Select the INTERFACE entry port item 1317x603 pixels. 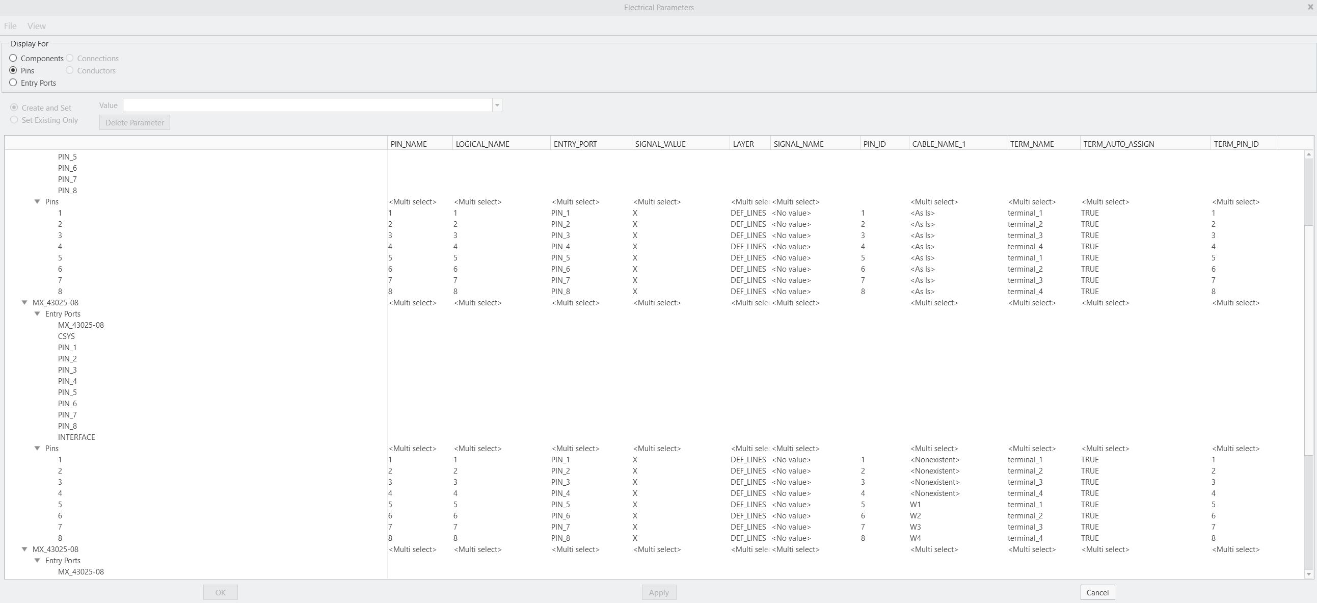click(76, 437)
